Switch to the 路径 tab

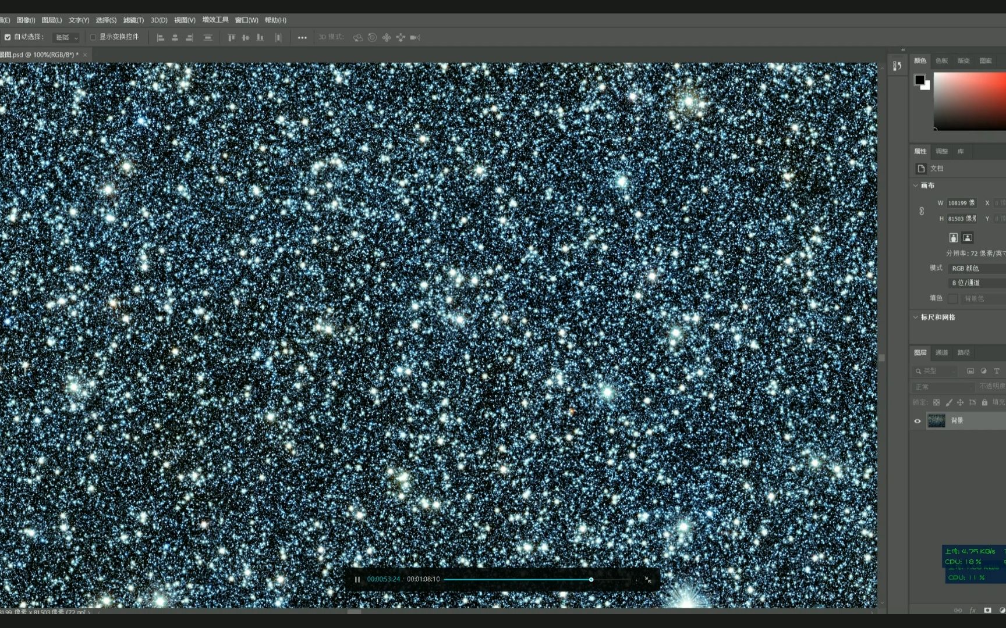[x=964, y=353]
